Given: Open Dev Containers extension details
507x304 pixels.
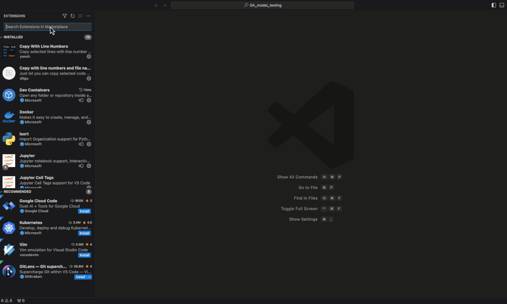Looking at the screenshot, I should (48, 95).
